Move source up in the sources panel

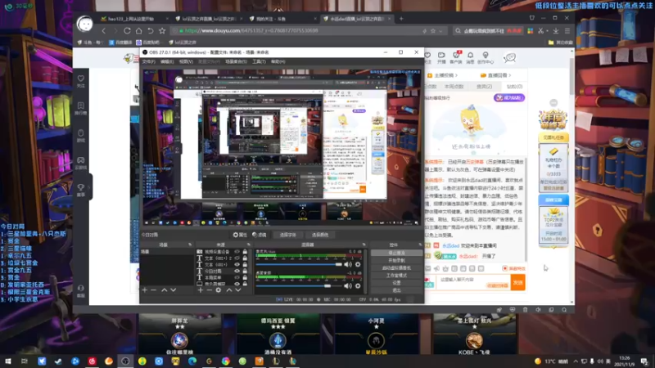pyautogui.click(x=229, y=289)
